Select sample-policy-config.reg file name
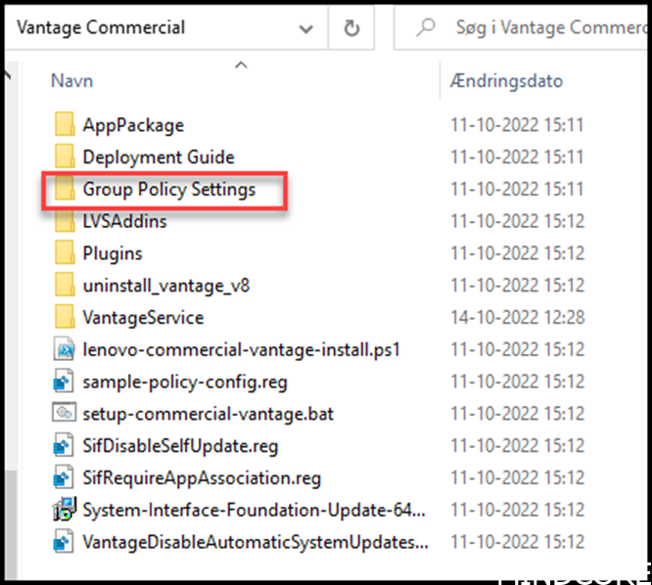The image size is (652, 585). click(185, 382)
